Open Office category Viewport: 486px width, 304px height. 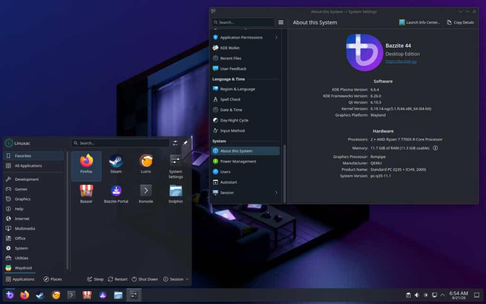coord(34,238)
